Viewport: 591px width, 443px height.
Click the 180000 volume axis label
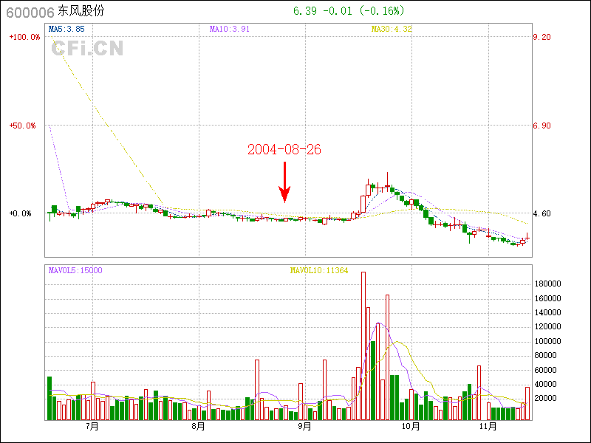[x=548, y=284]
